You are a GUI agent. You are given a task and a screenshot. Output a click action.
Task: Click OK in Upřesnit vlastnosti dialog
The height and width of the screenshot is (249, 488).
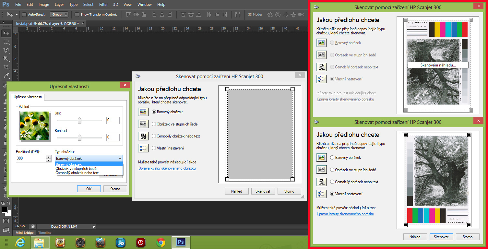(89, 189)
